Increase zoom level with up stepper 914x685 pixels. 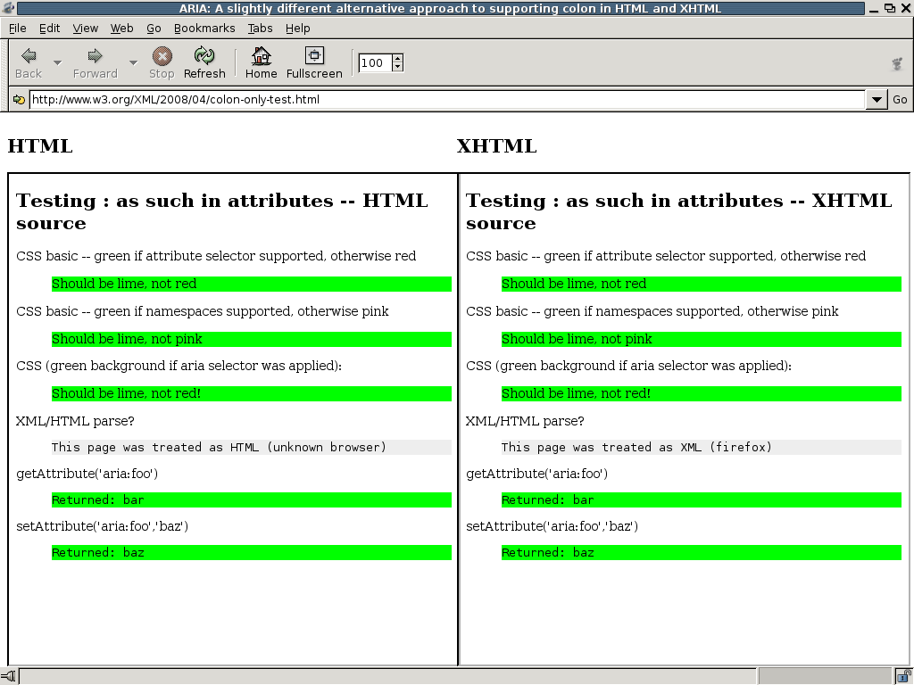point(397,58)
